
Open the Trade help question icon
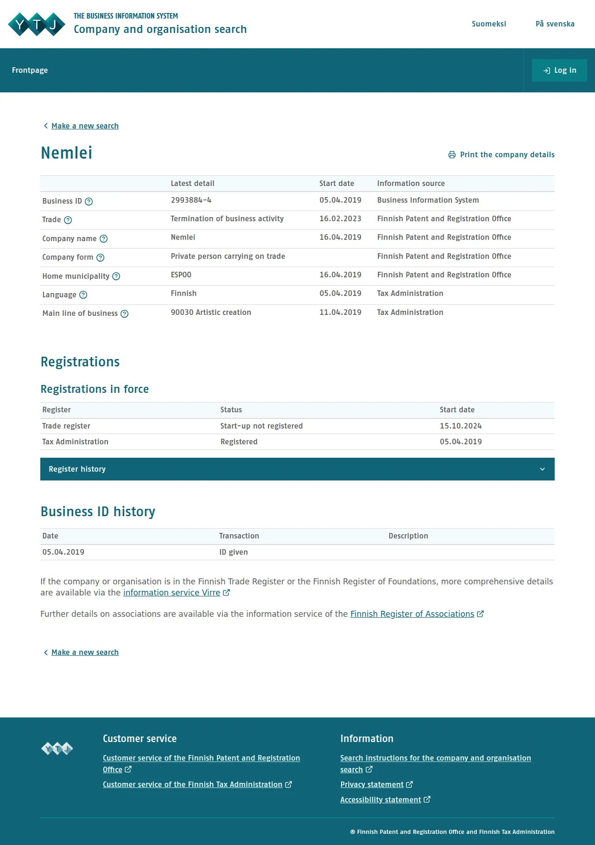(x=68, y=220)
